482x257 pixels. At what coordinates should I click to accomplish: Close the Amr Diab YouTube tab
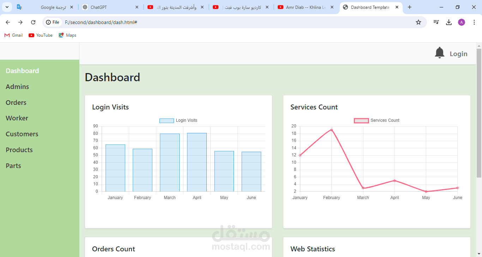pos(332,7)
